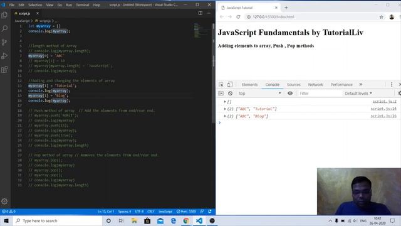Activate DevTools inspect element tool
The width and height of the screenshot is (401, 226).
221,85
